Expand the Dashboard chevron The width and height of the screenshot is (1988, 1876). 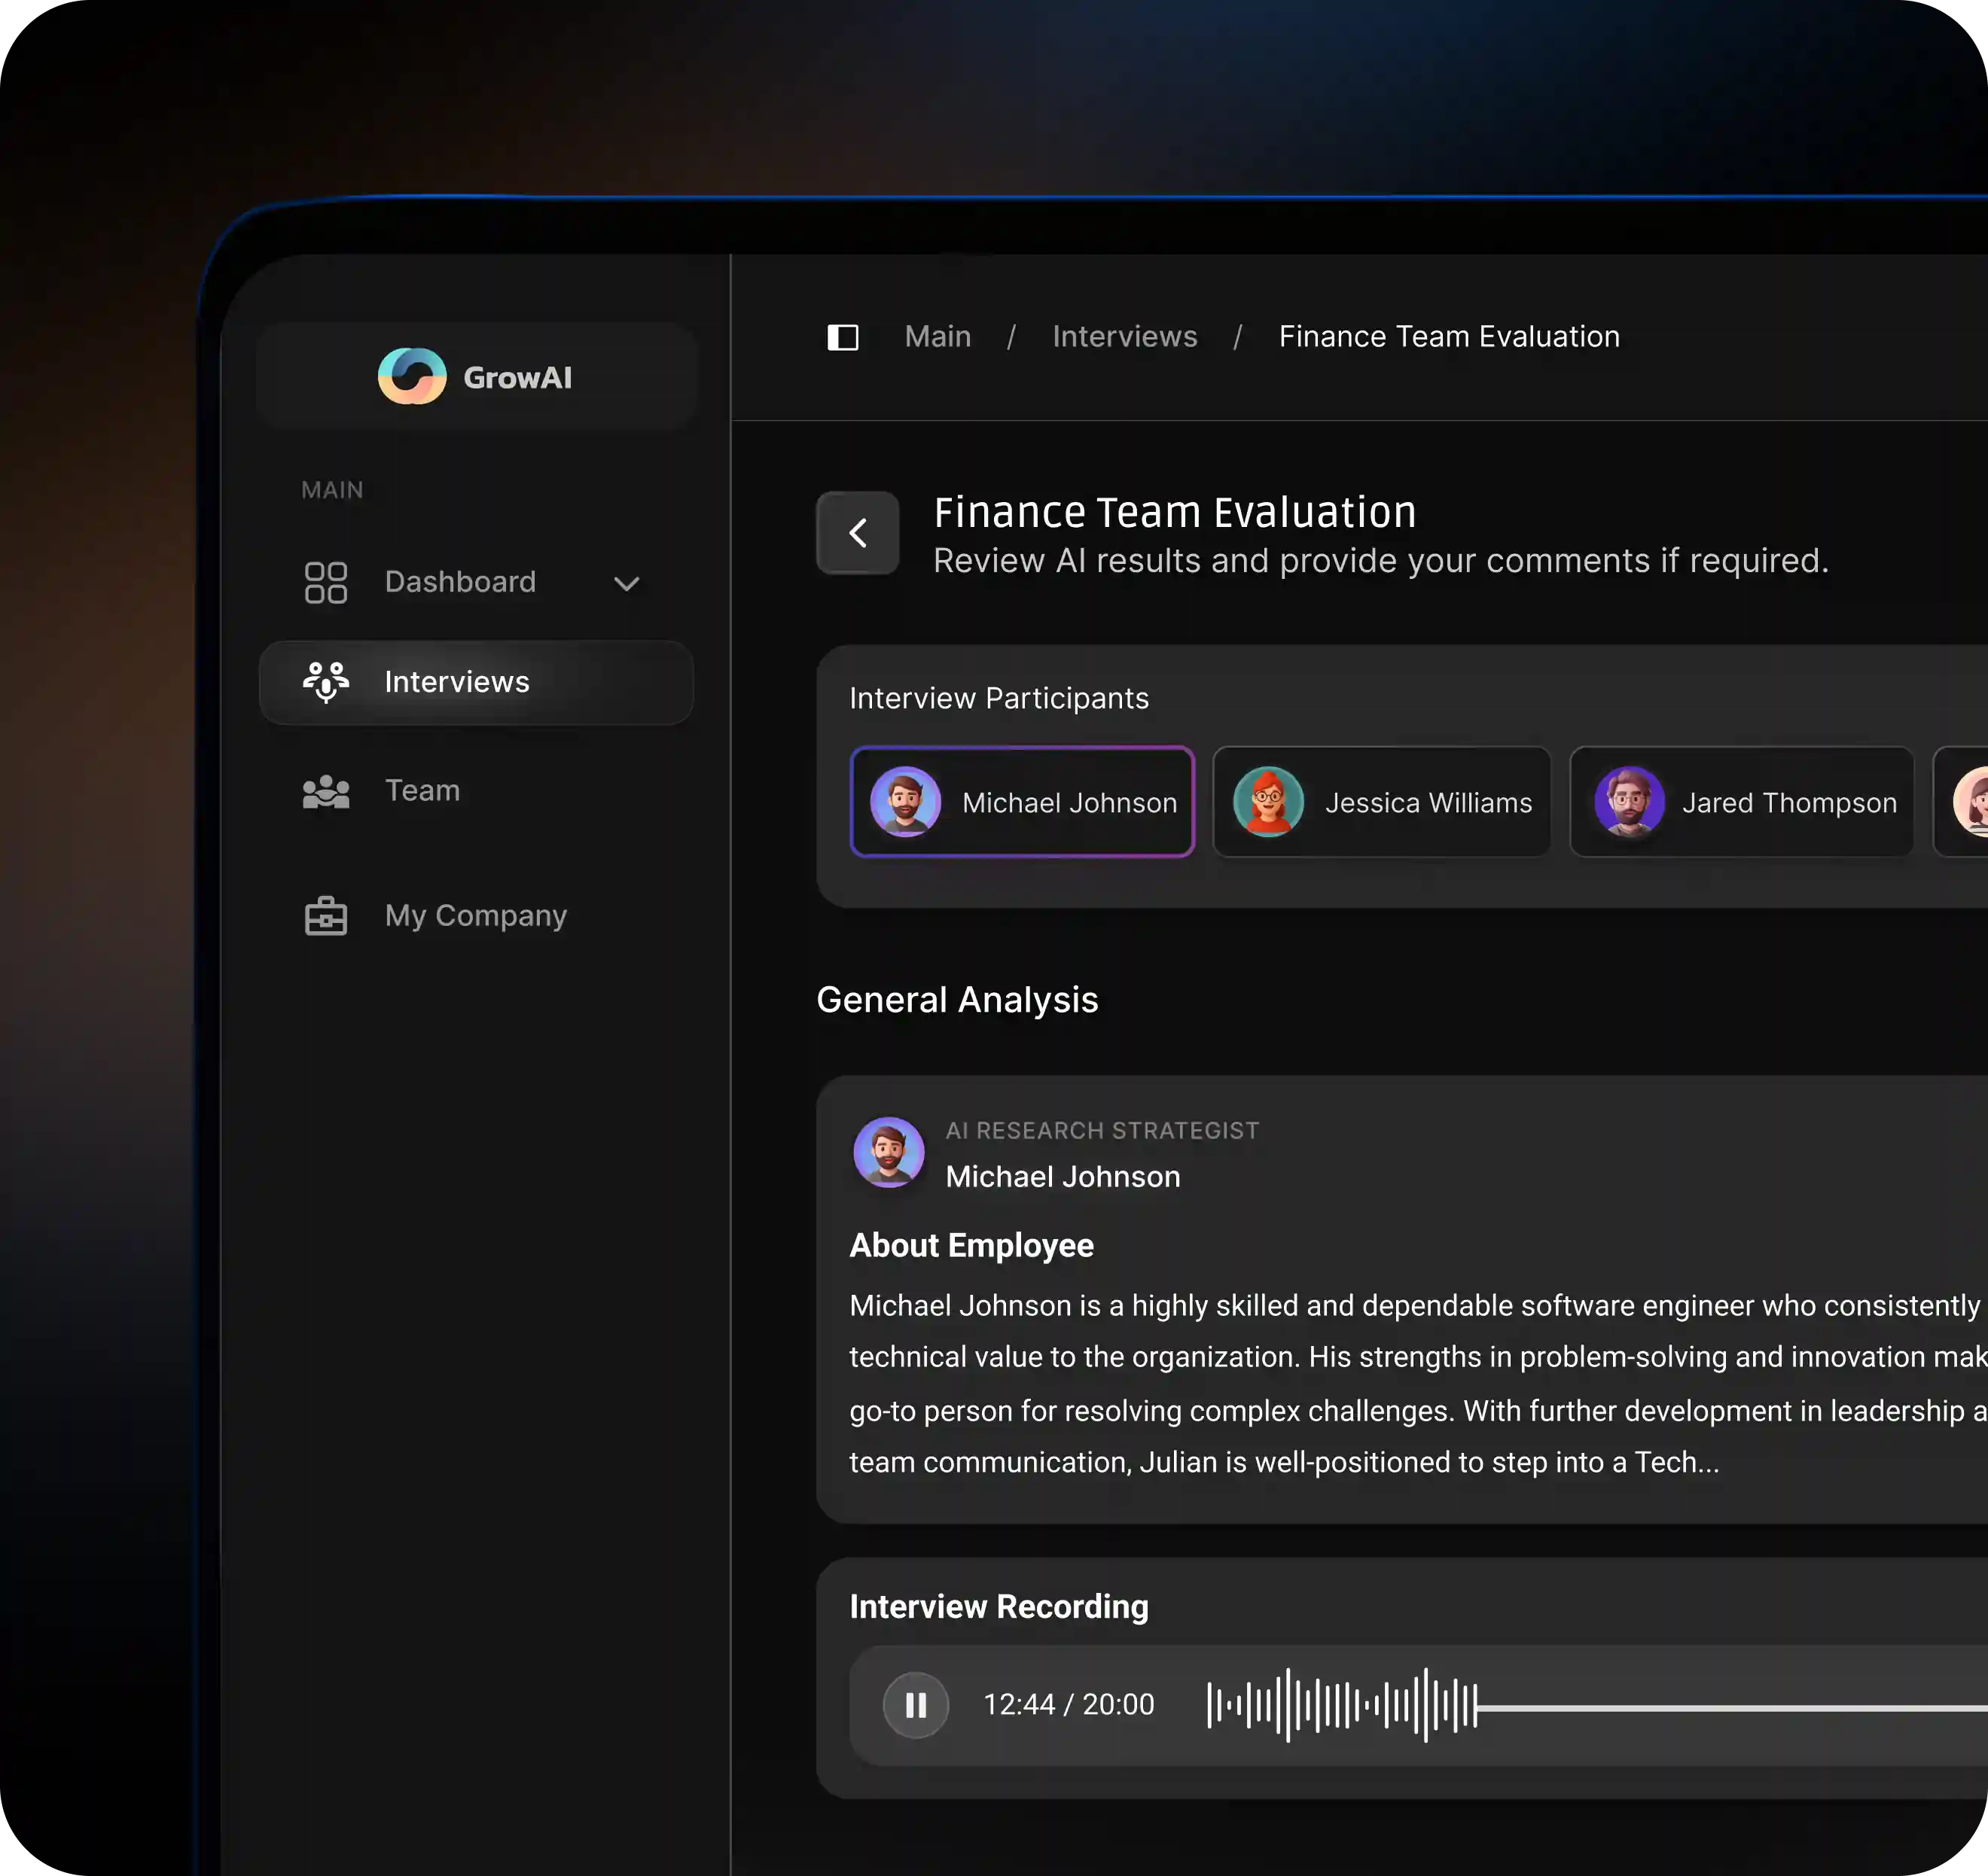(x=627, y=583)
